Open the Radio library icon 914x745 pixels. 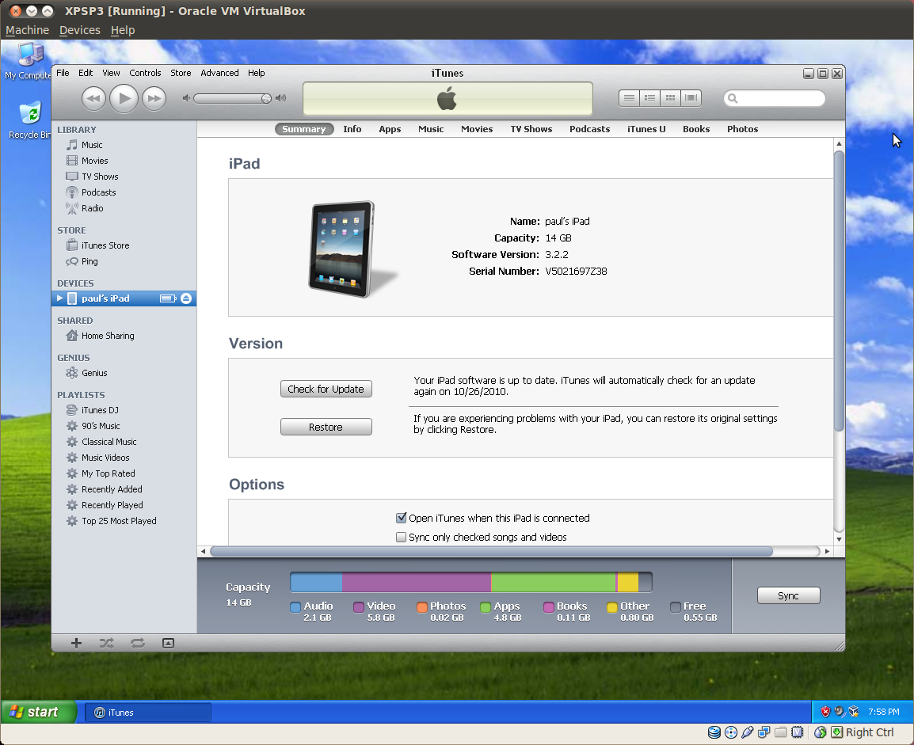72,208
